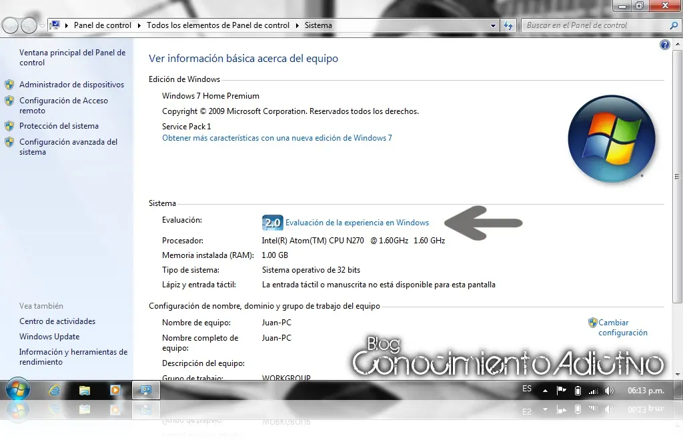This screenshot has height=440, width=683.
Task: Expand arrow after Todos los elementos breadcrumb
Action: 297,26
